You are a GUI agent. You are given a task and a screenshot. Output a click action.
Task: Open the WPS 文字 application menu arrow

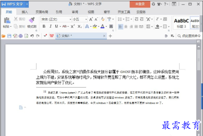coord(27,4)
